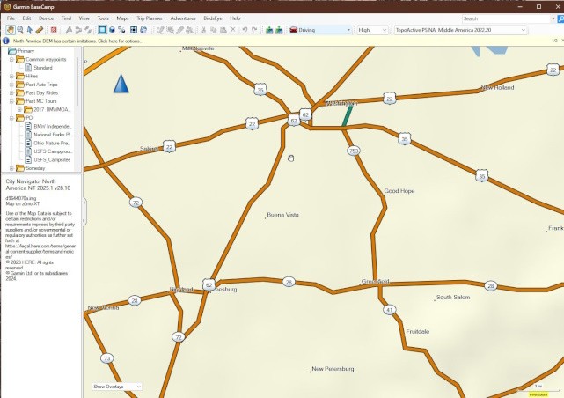The height and width of the screenshot is (398, 564).
Task: Activate the Measure ruler tool
Action: (40, 30)
